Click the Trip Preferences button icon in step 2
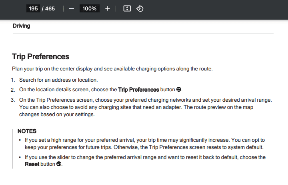Screen dimensions: 288x185 pos(179,89)
